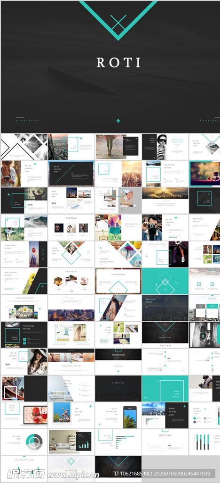Select the dark slide with teal diagonal line
220x483 pixels.
(x=71, y=174)
